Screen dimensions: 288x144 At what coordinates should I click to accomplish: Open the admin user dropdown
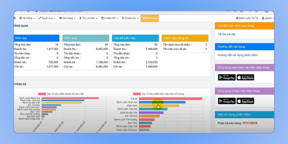(x=268, y=18)
